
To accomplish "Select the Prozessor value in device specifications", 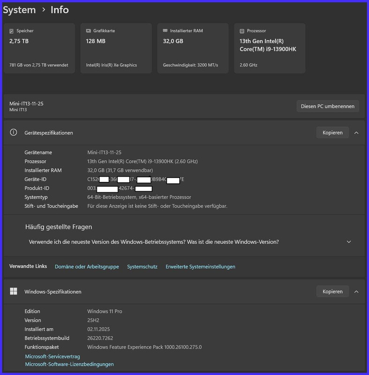I will (x=143, y=161).
